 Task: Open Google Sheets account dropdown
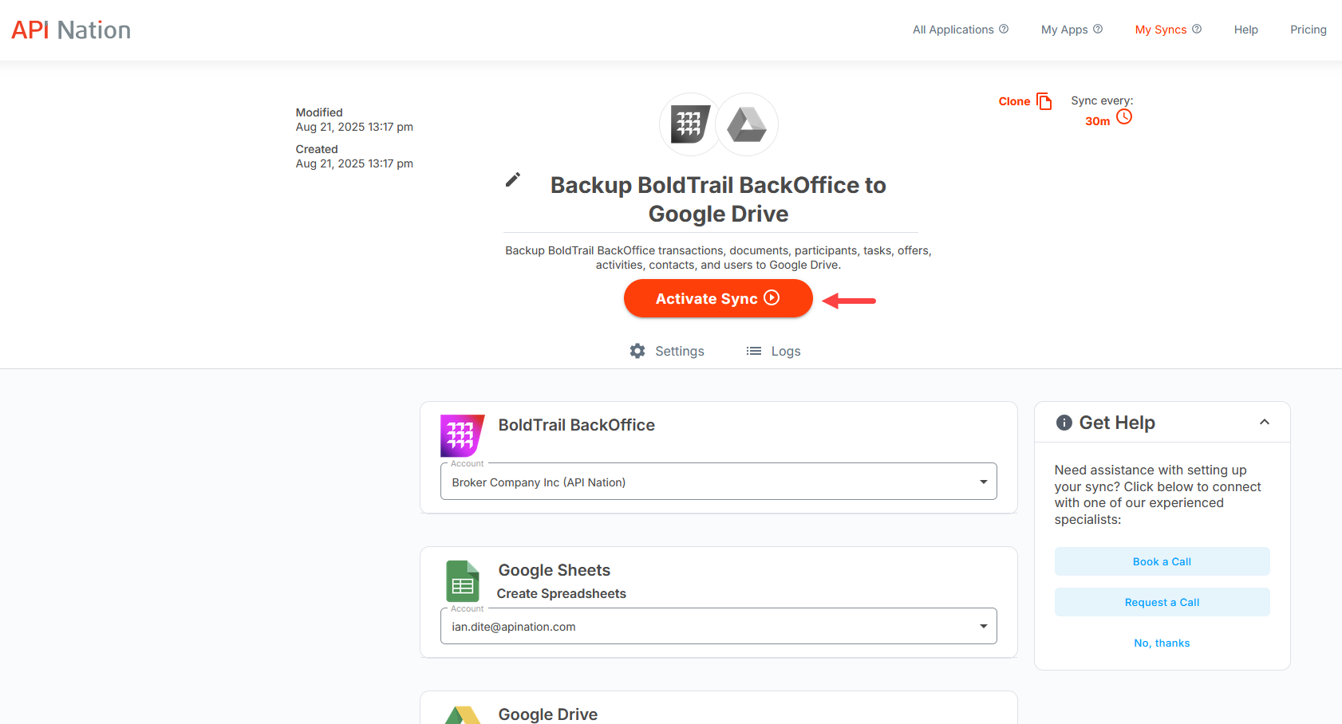coord(718,626)
